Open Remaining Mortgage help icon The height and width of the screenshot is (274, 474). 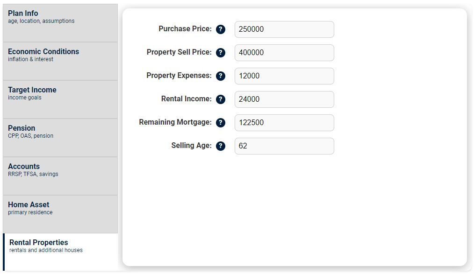[x=221, y=123]
